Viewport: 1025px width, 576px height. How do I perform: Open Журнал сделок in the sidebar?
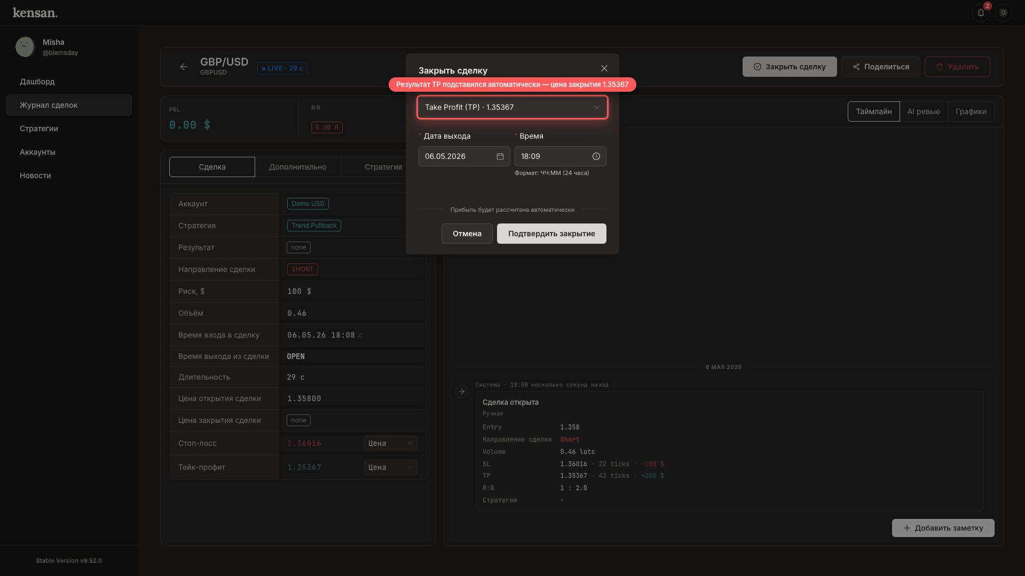(x=69, y=105)
